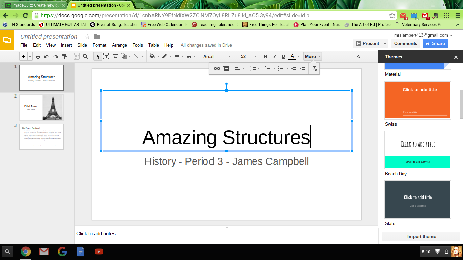This screenshot has height=260, width=463.
Task: Open the Insert menu
Action: point(66,45)
